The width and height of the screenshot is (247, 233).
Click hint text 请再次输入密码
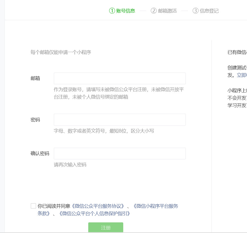(x=70, y=165)
